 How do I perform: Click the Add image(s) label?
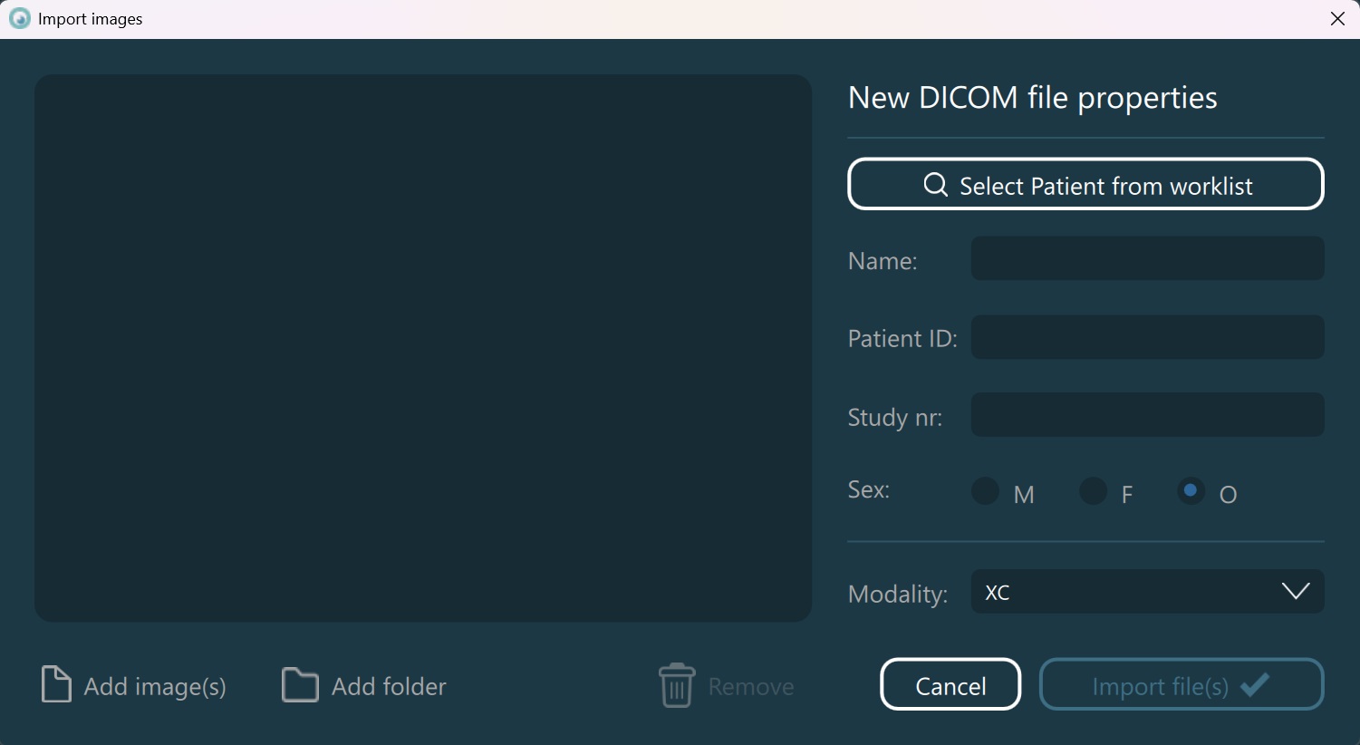tap(155, 686)
